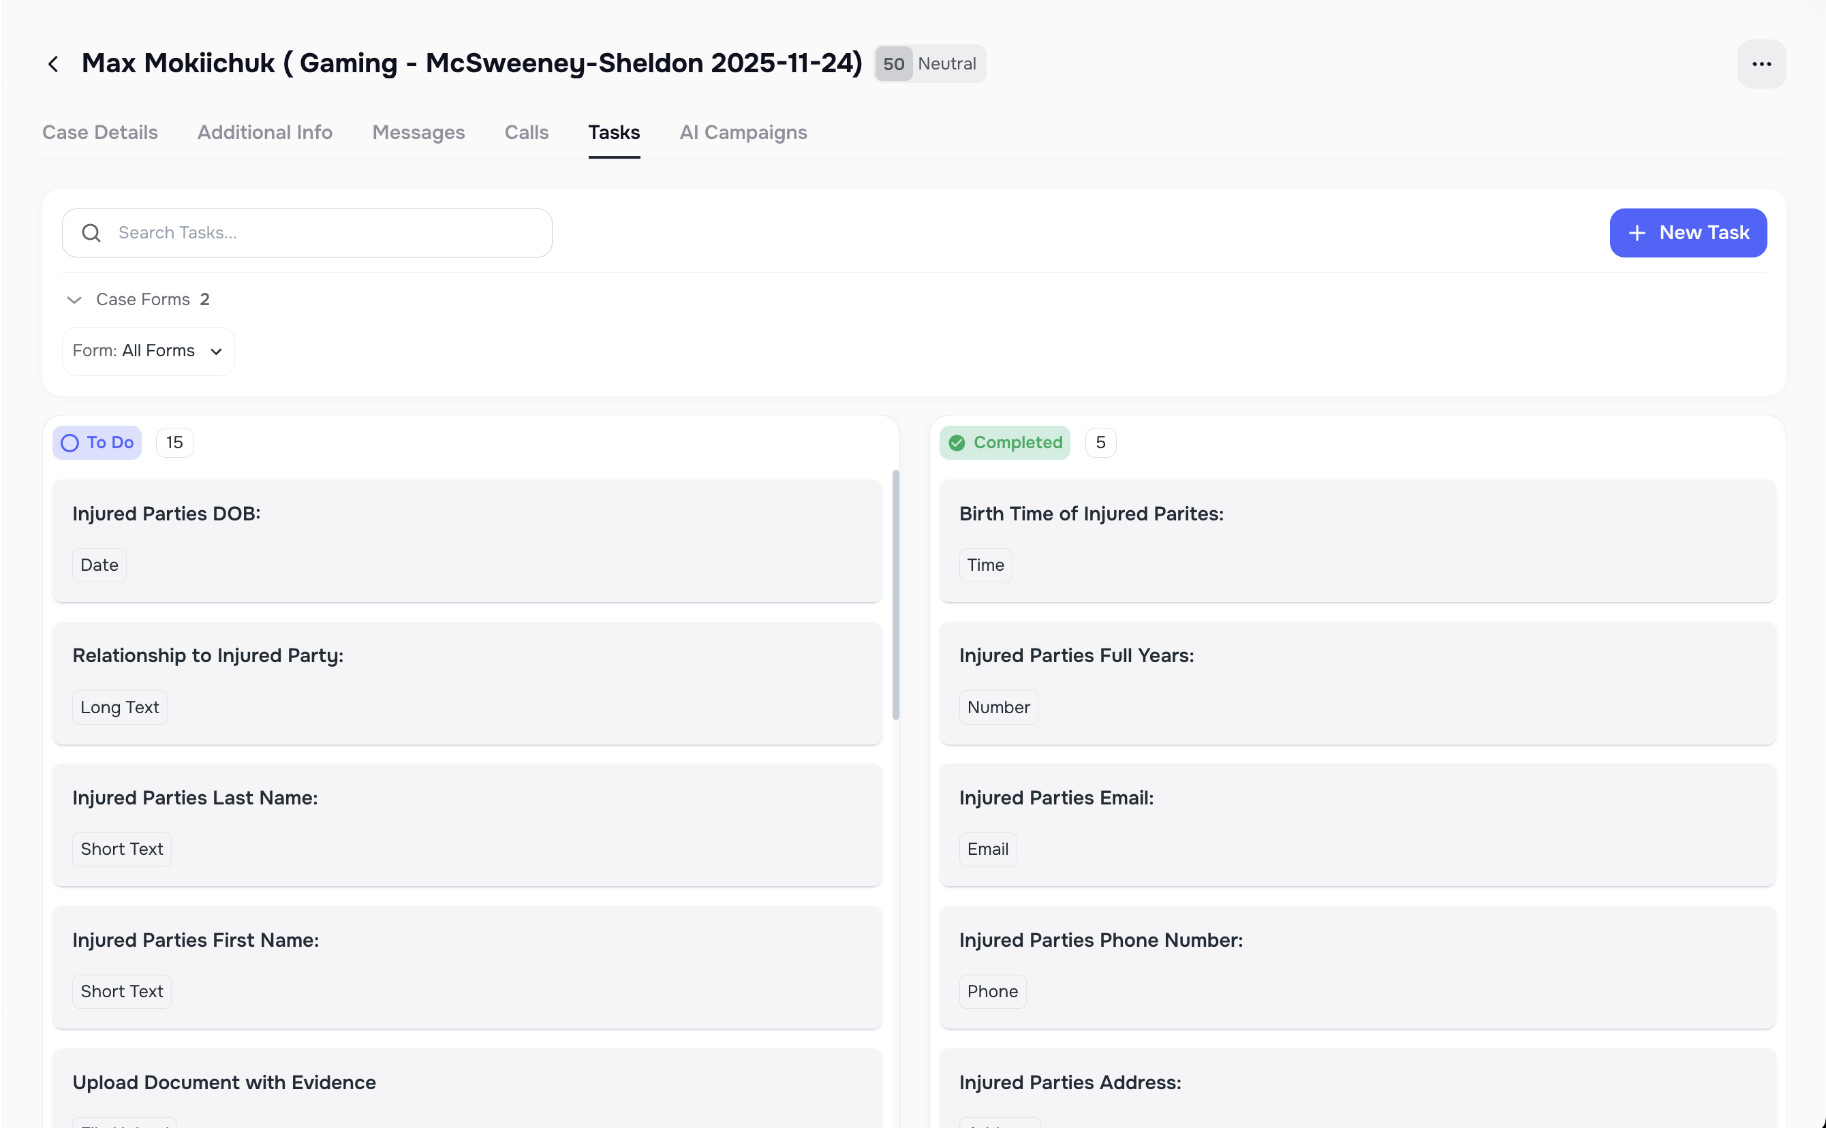Open the 'Upload Document with Evidence' task
This screenshot has height=1128, width=1826.
tap(468, 1082)
